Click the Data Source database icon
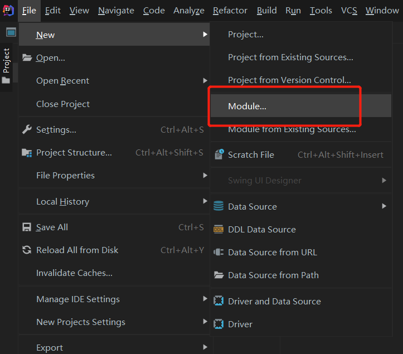Viewport: 403px width, 354px height. click(219, 207)
